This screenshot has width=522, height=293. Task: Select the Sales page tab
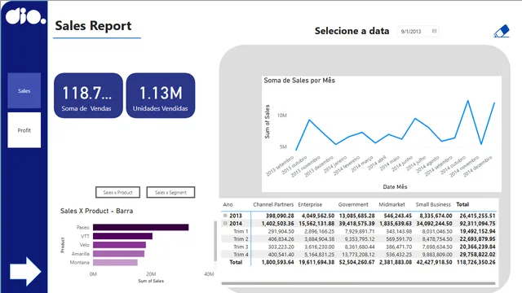24,90
